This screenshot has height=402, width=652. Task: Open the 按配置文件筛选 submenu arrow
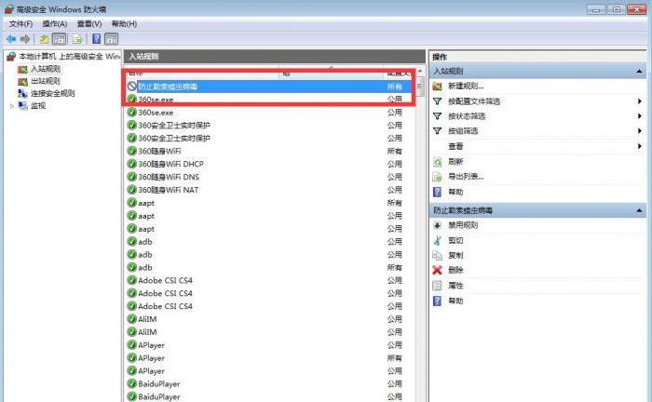click(640, 100)
